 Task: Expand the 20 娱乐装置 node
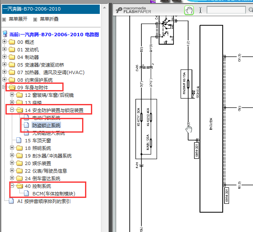point(12,163)
